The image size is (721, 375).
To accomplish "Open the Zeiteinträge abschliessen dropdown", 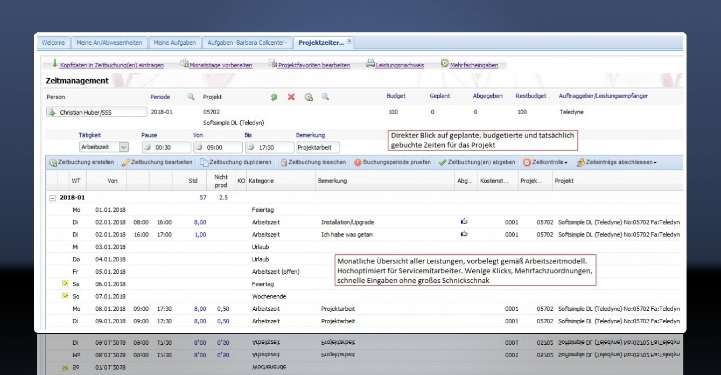I will (x=616, y=162).
